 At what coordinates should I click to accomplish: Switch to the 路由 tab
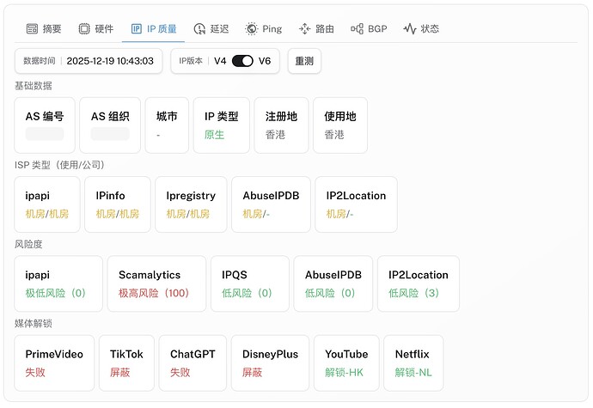[316, 28]
